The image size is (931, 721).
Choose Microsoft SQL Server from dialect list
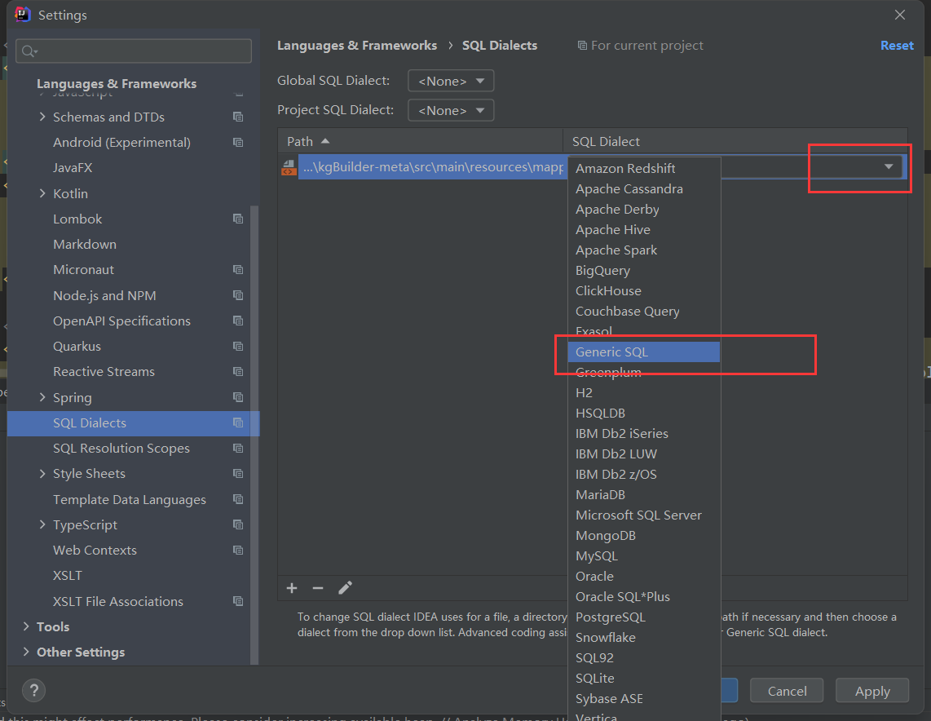click(643, 515)
